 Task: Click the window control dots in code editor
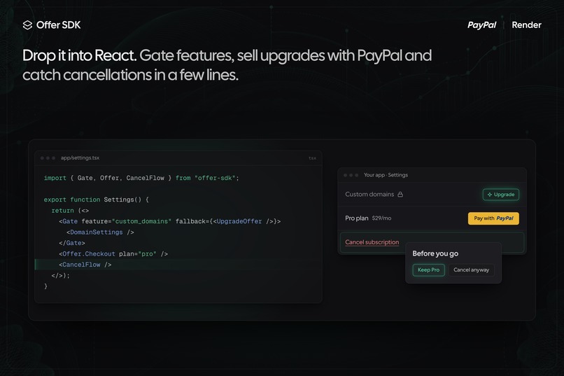point(48,158)
